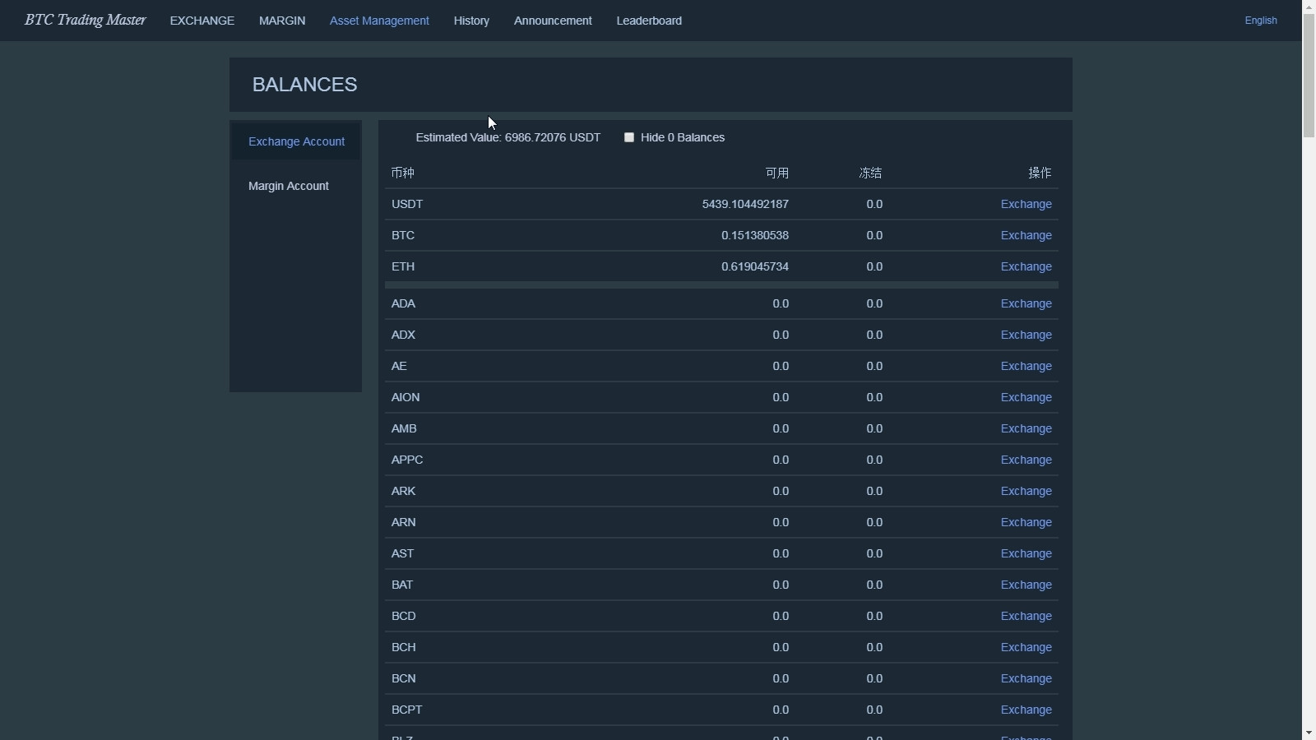Click Exchange link for BTC row
The image size is (1316, 740).
point(1026,235)
